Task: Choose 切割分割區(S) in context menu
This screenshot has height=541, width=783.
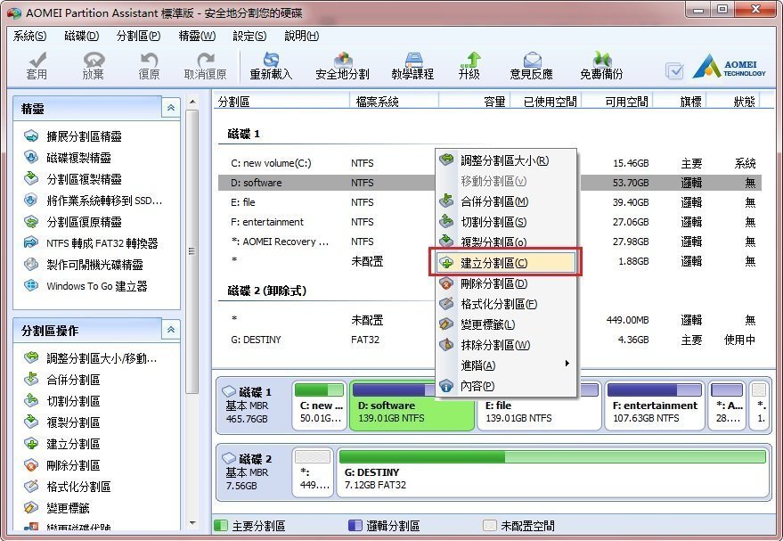Action: [x=506, y=222]
